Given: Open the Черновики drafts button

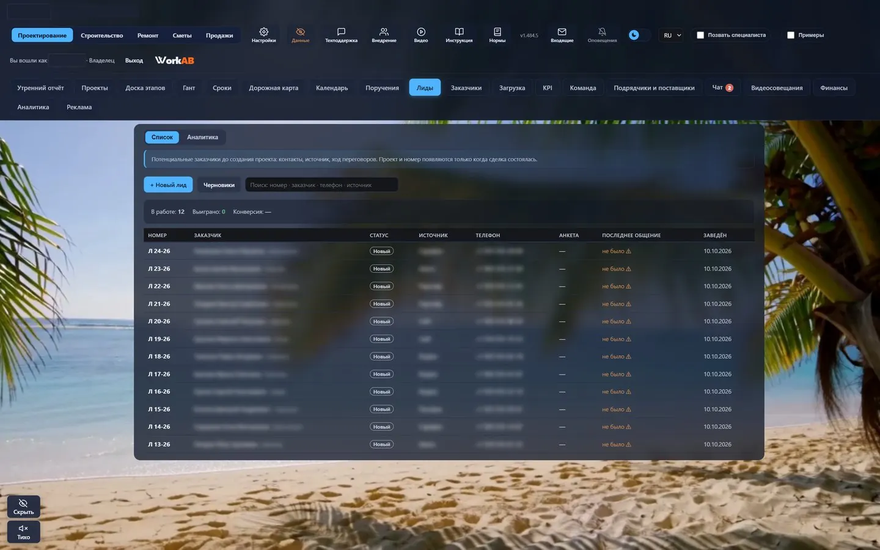Looking at the screenshot, I should (x=219, y=185).
